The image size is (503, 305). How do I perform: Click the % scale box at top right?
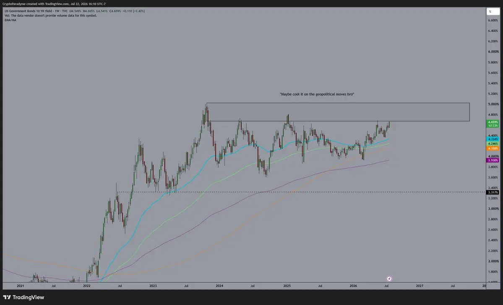[493, 12]
